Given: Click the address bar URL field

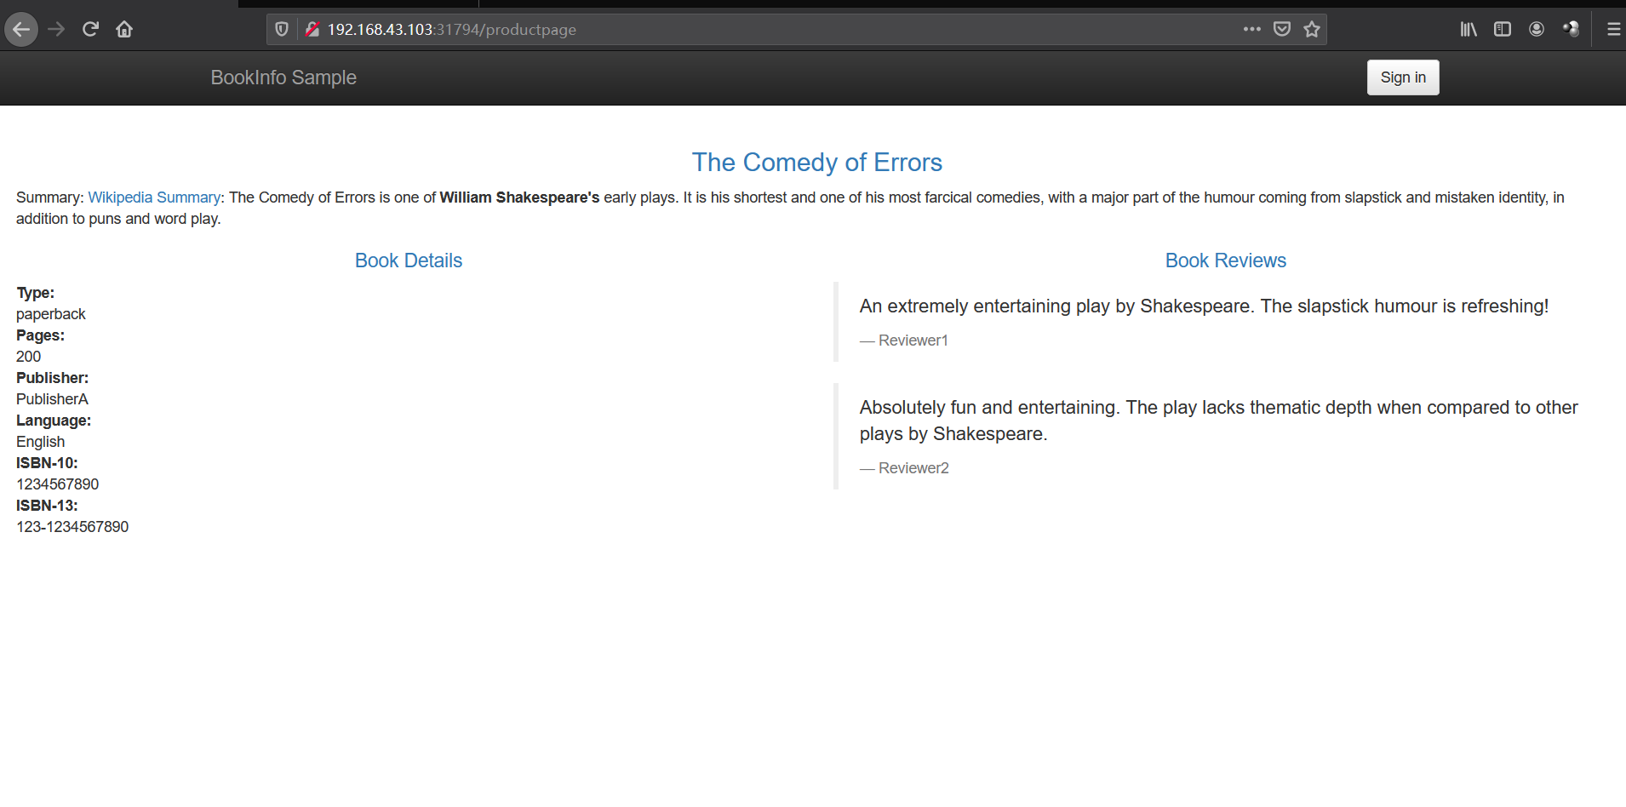Looking at the screenshot, I should pos(766,30).
